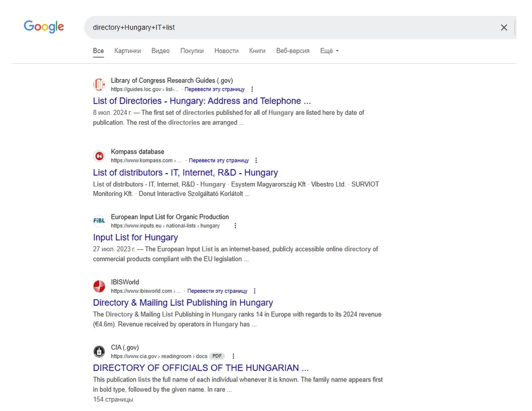
Task: Open 'List of Directories - Hungary' result
Action: coord(202,101)
